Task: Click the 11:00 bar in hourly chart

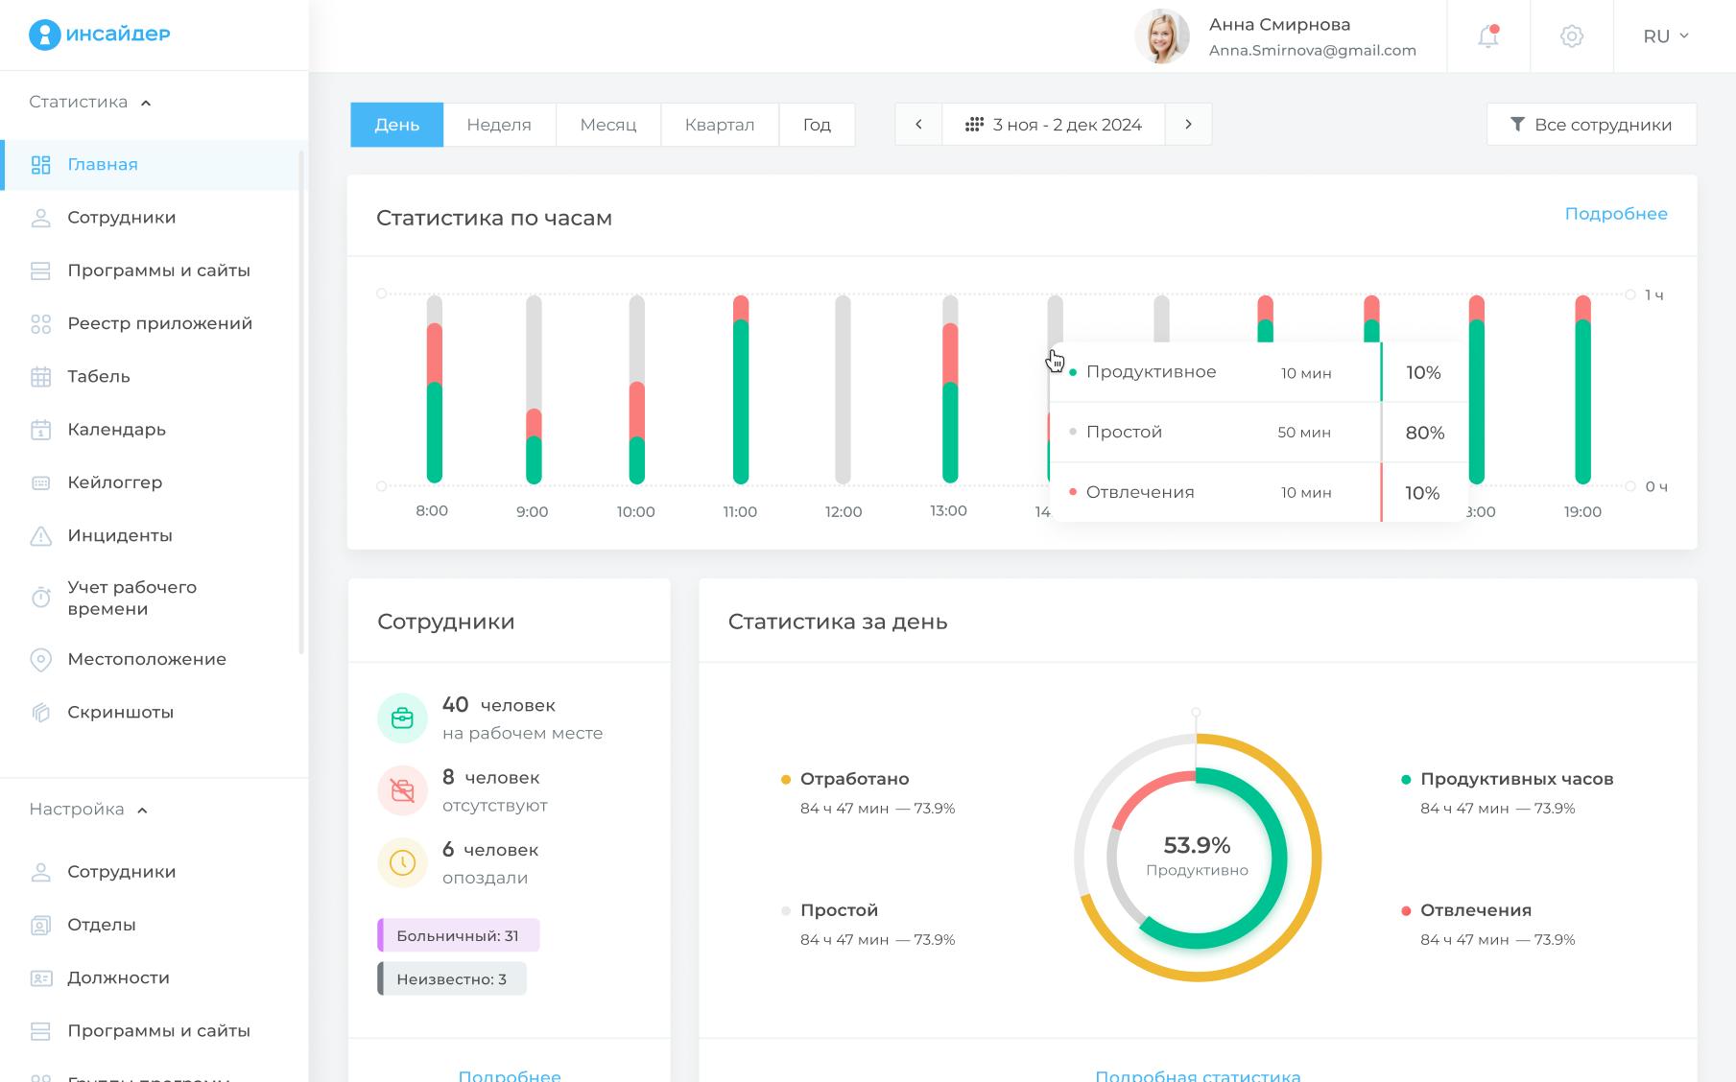Action: tap(740, 393)
